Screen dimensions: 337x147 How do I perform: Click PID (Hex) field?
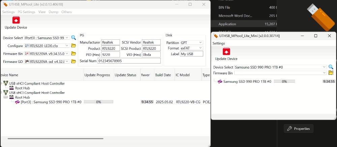tap(111, 54)
